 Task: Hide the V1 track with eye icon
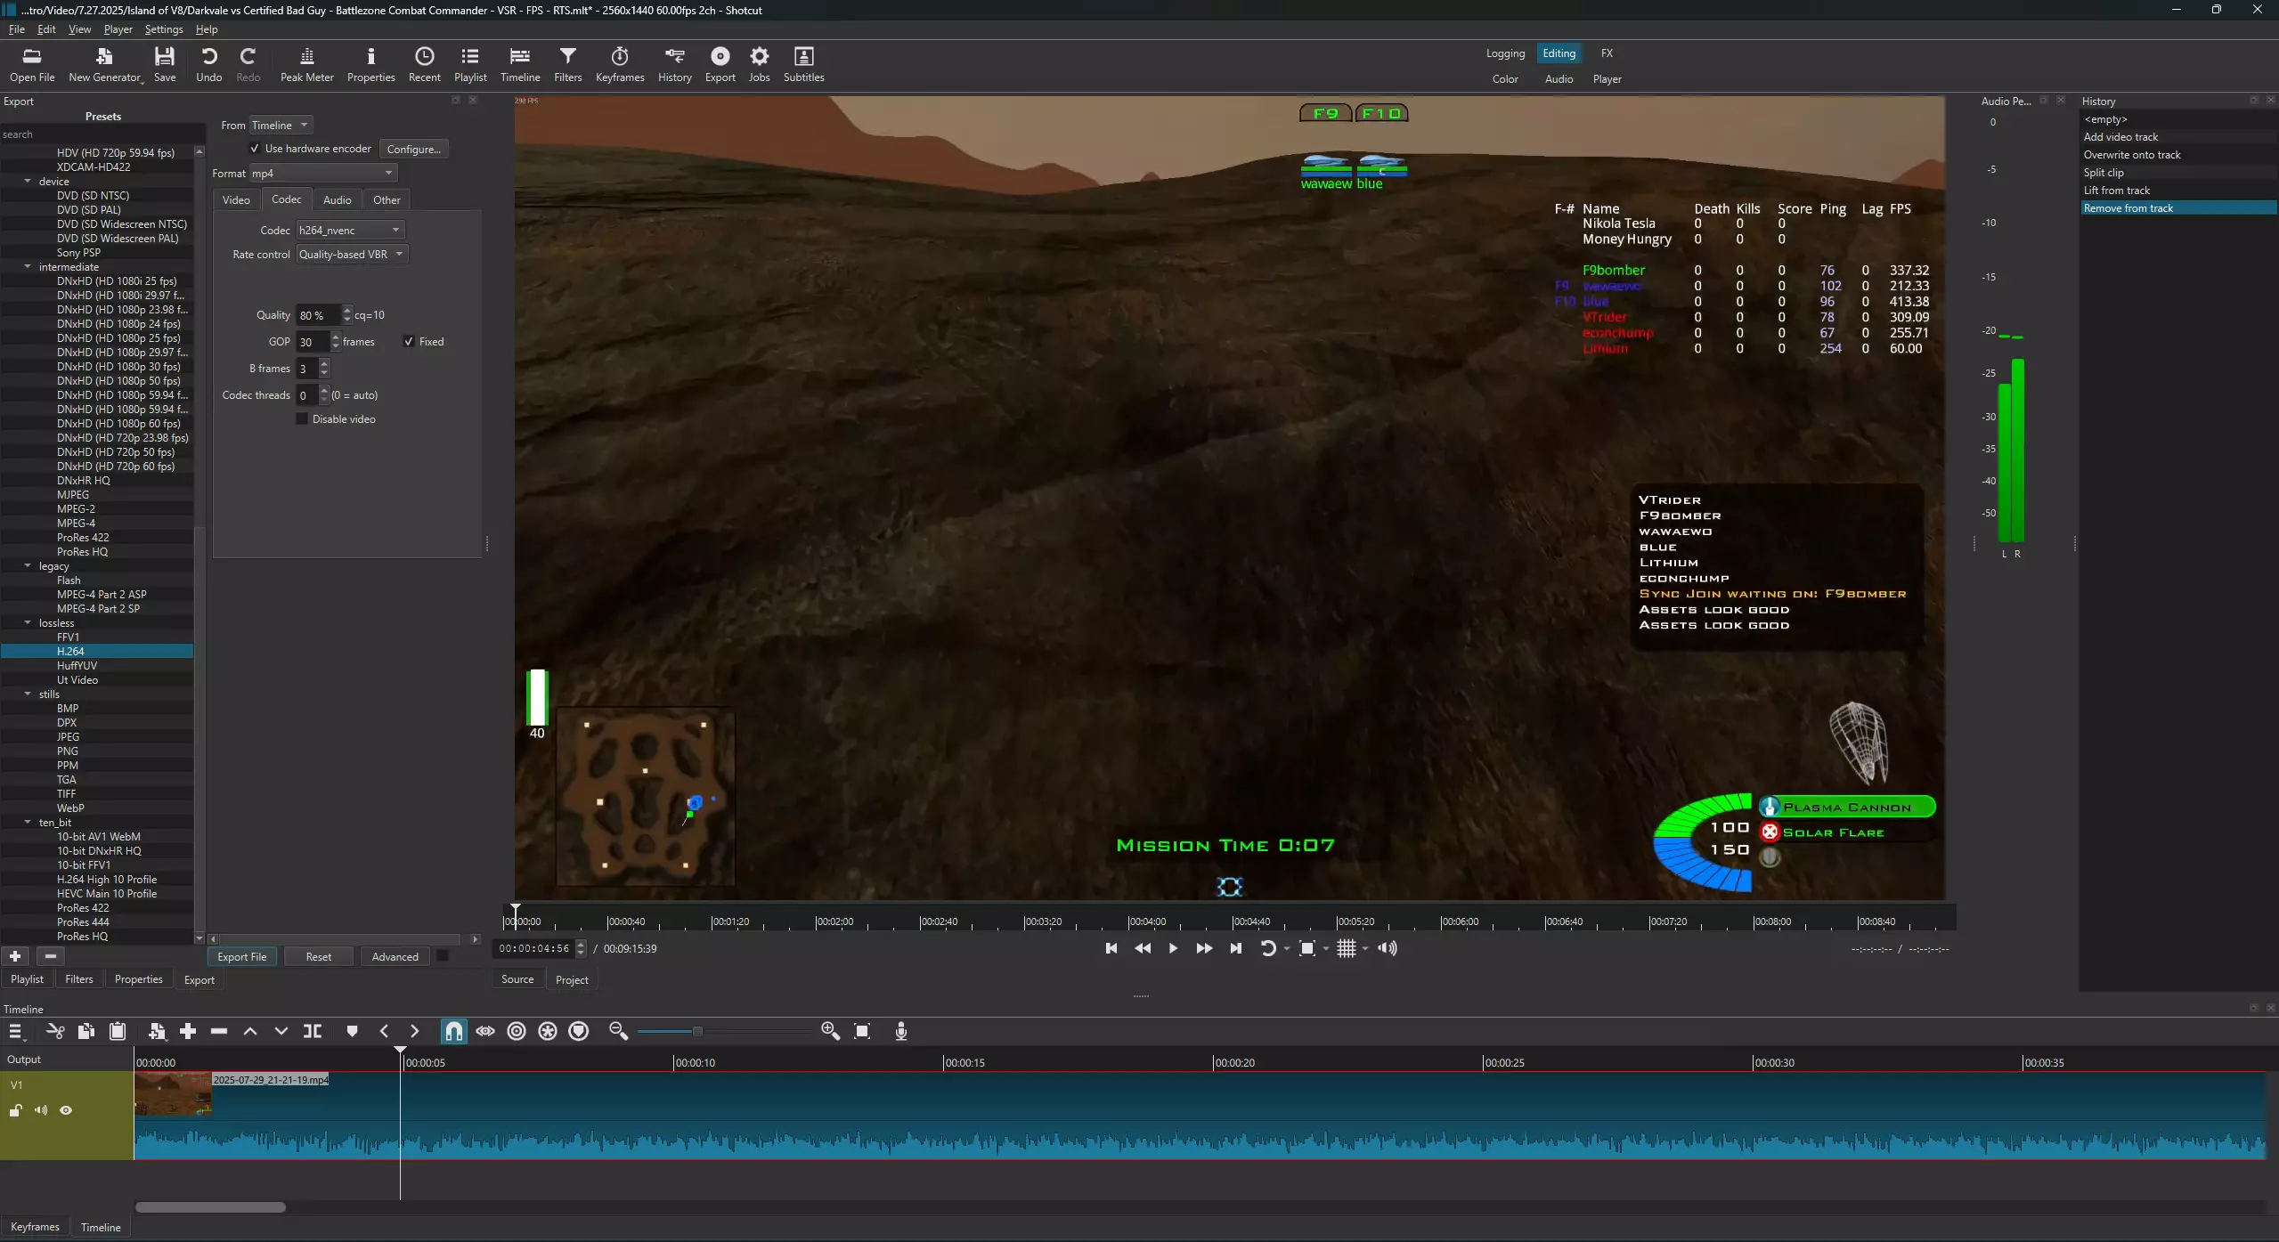coord(66,1110)
